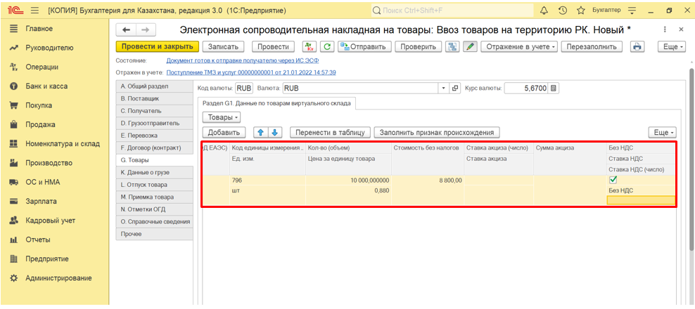Move row up with blue arrow
695x309 pixels.
pos(260,132)
